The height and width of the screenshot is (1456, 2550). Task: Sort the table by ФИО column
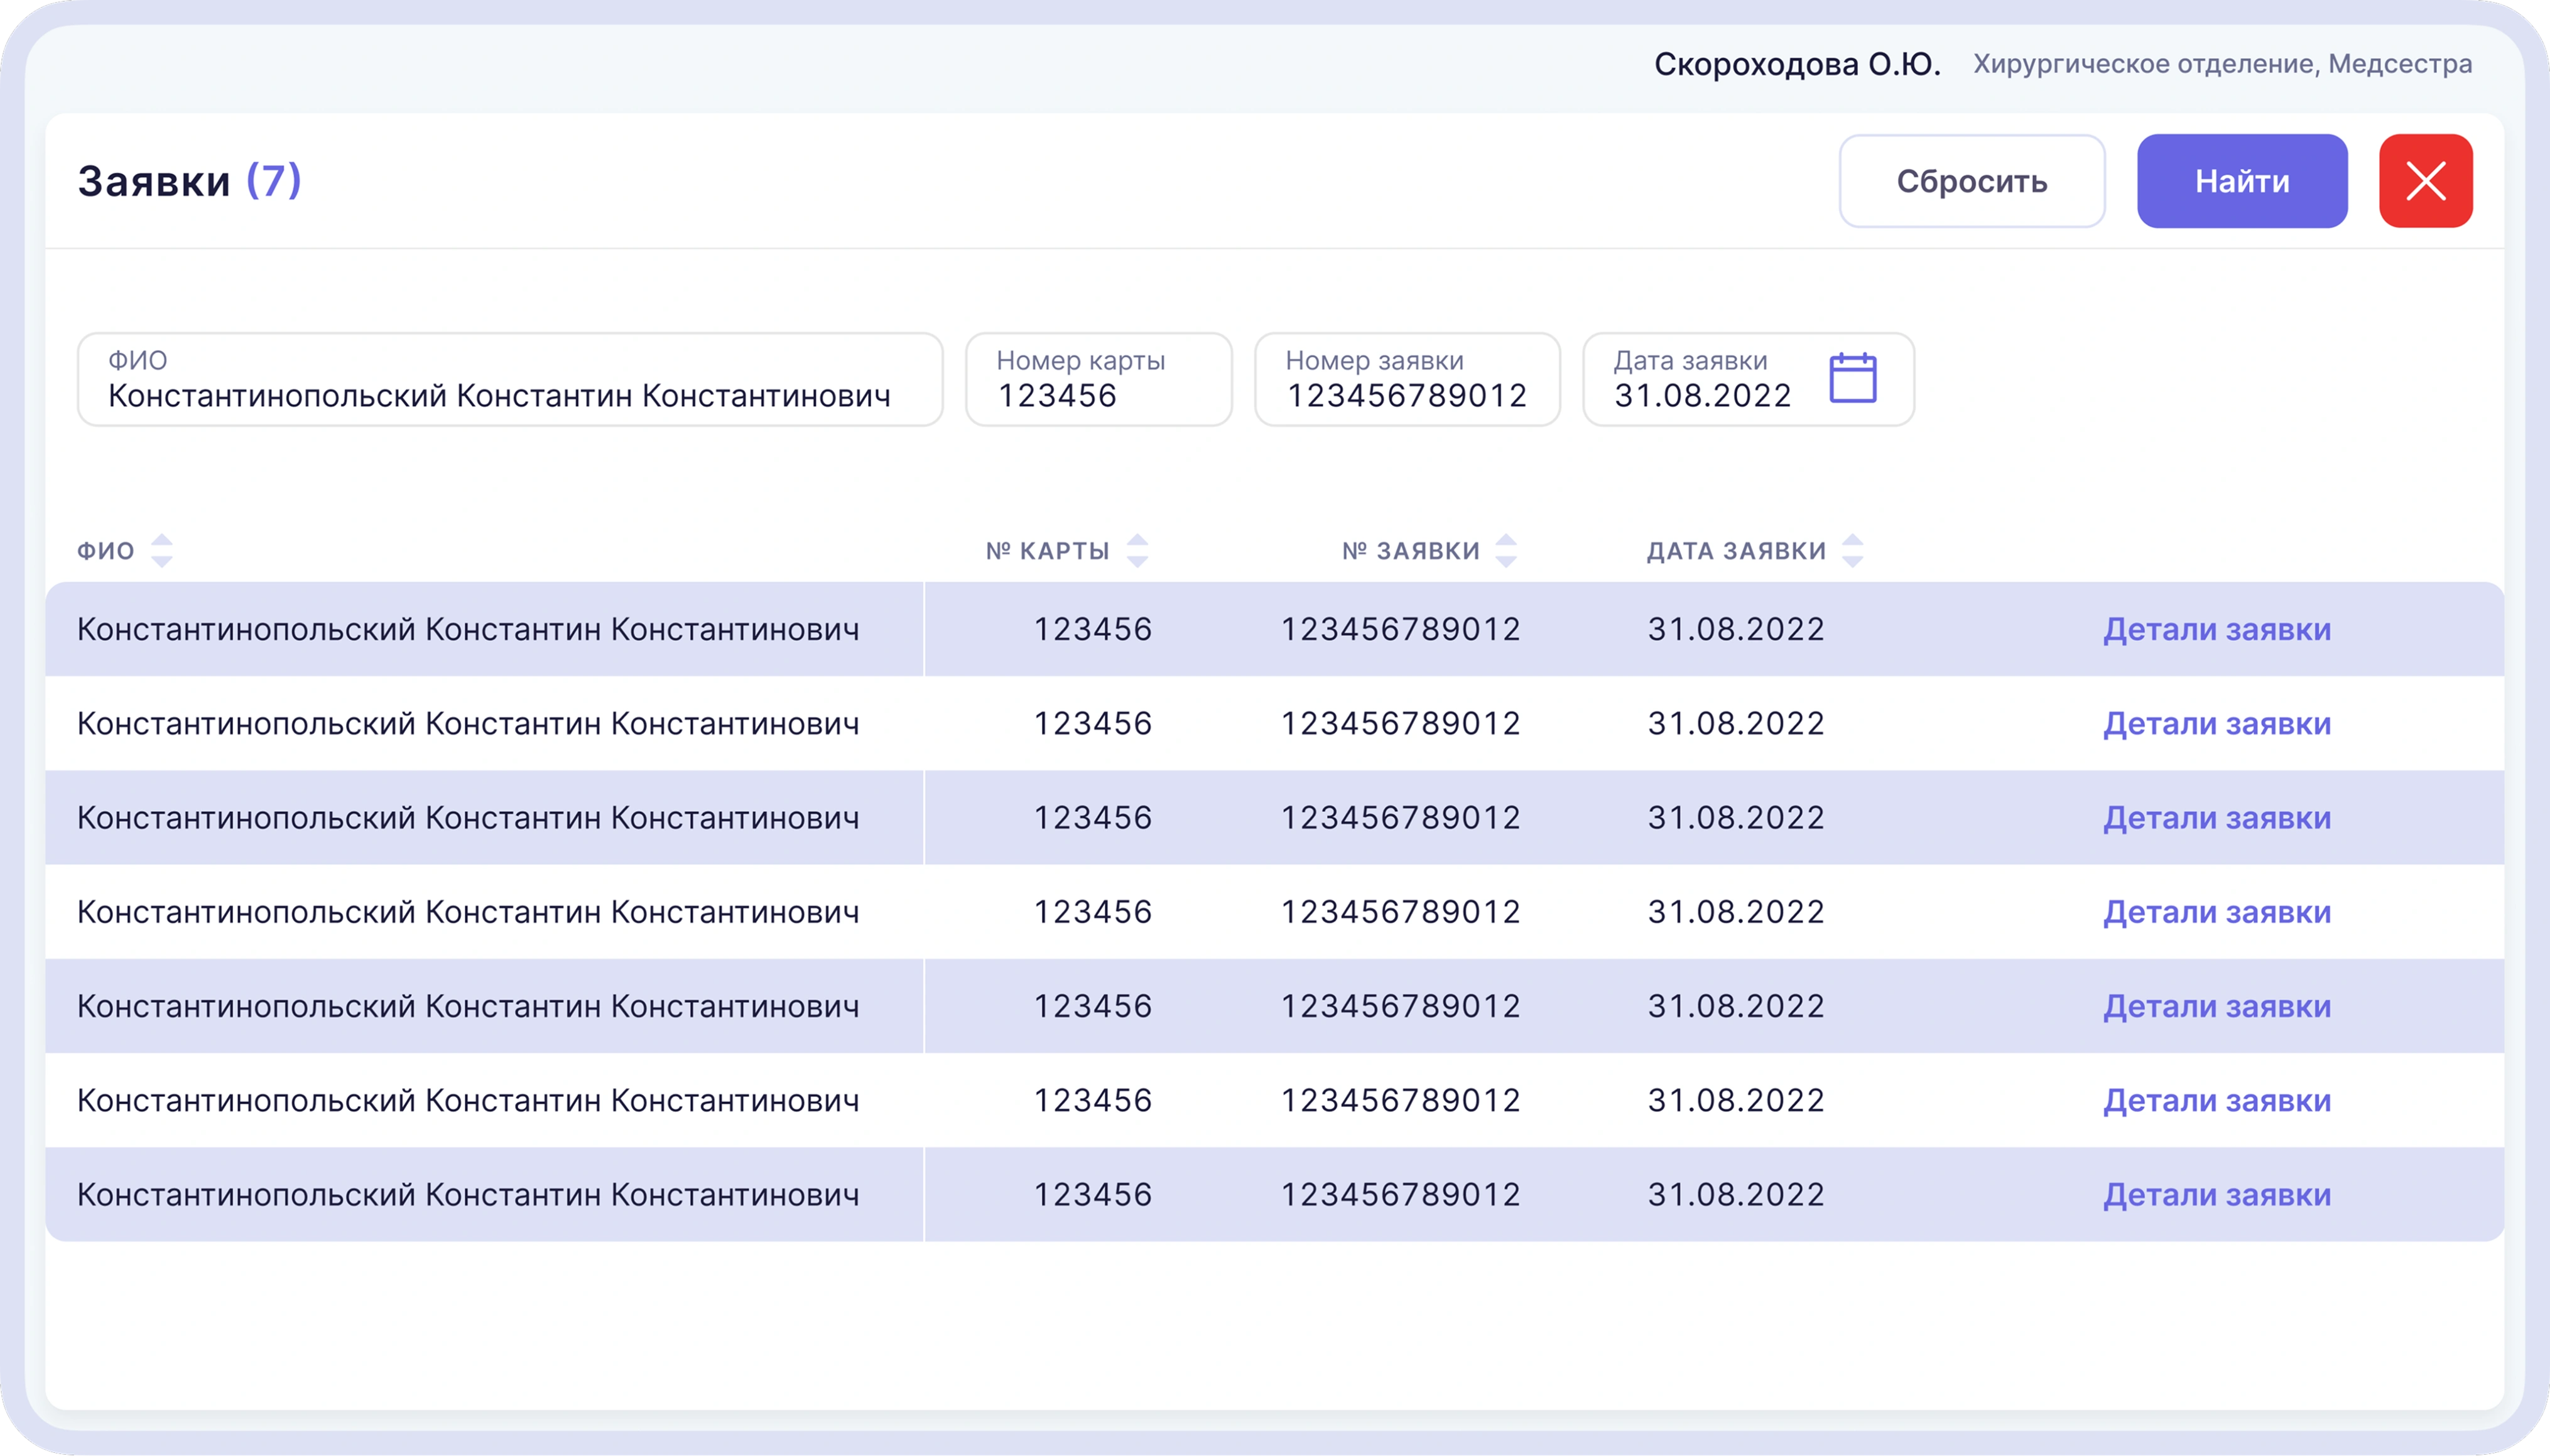pos(162,550)
